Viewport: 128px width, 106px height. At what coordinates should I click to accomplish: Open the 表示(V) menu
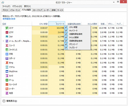27,6
